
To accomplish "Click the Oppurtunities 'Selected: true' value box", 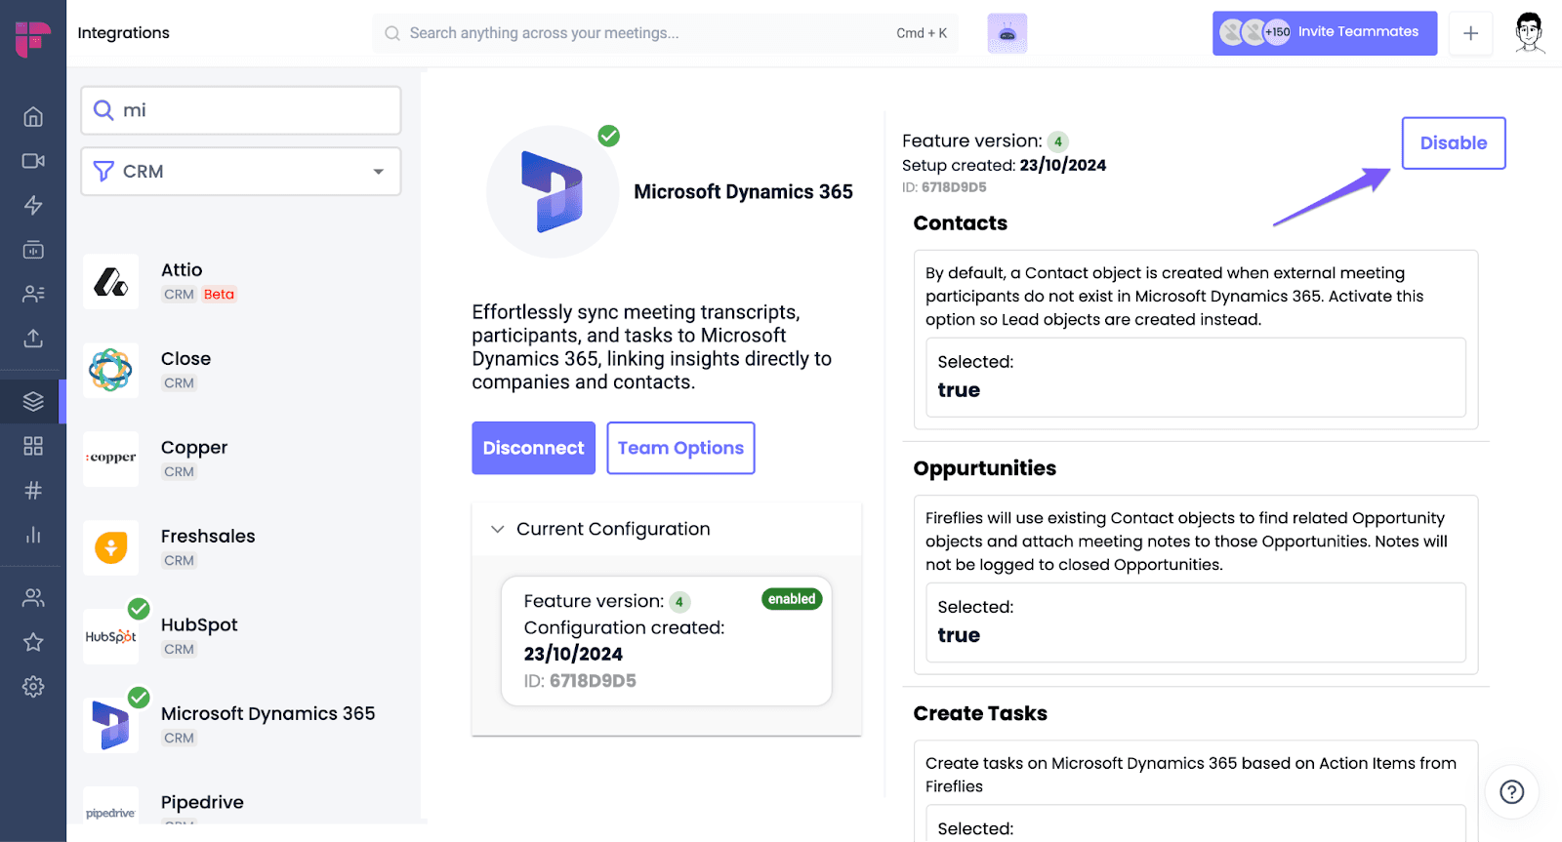I will 1195,622.
